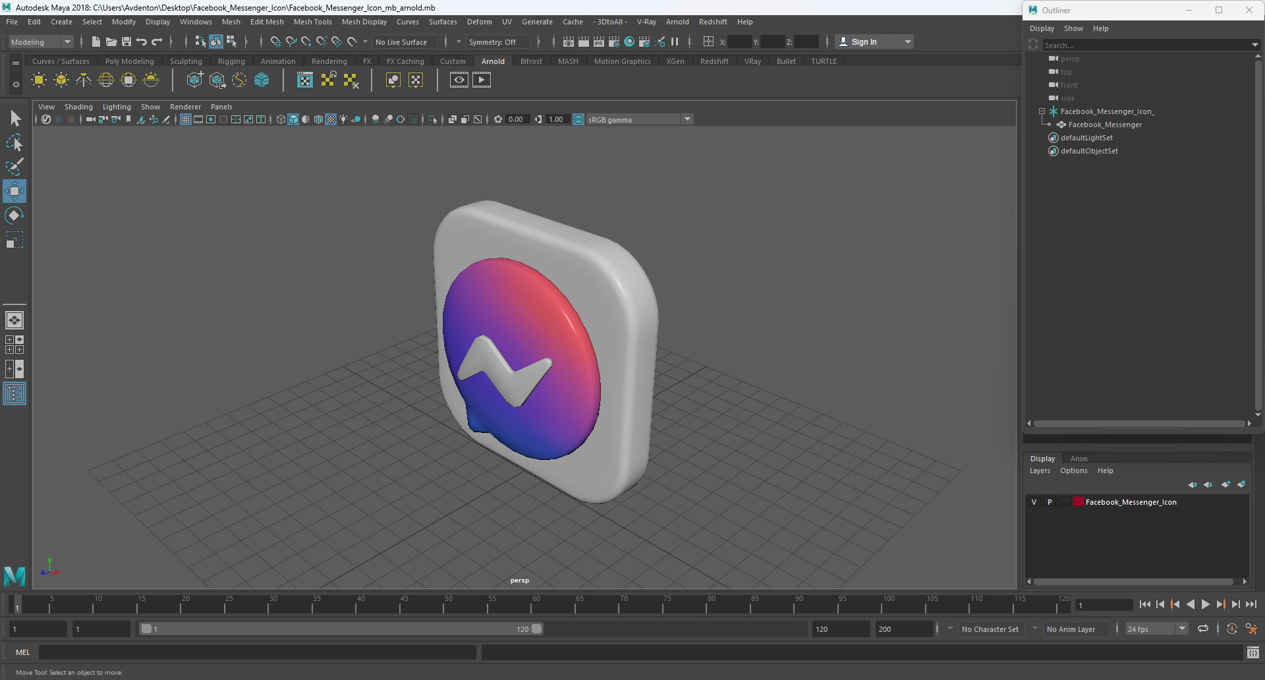
Task: Create Arnold area light from shelf
Action: point(39,80)
